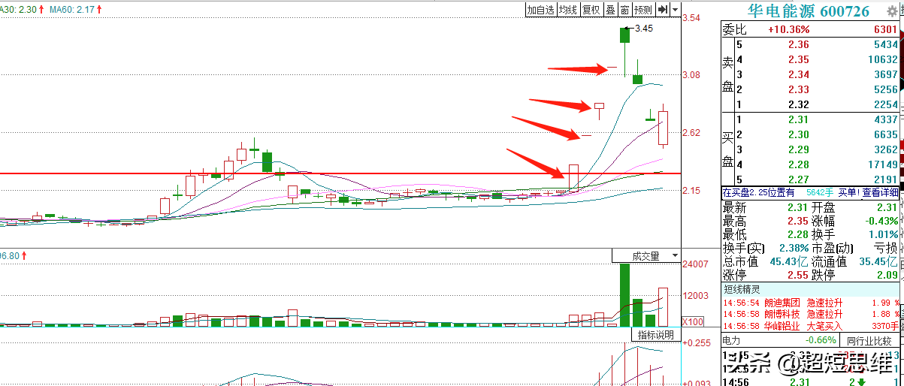
Task: Click the MA30: 2.30 indicator label
Action: pyautogui.click(x=17, y=9)
